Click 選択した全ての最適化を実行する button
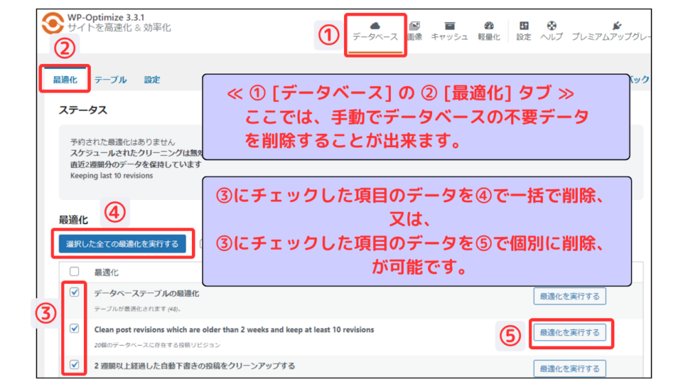This screenshot has width=688, height=387. point(122,244)
